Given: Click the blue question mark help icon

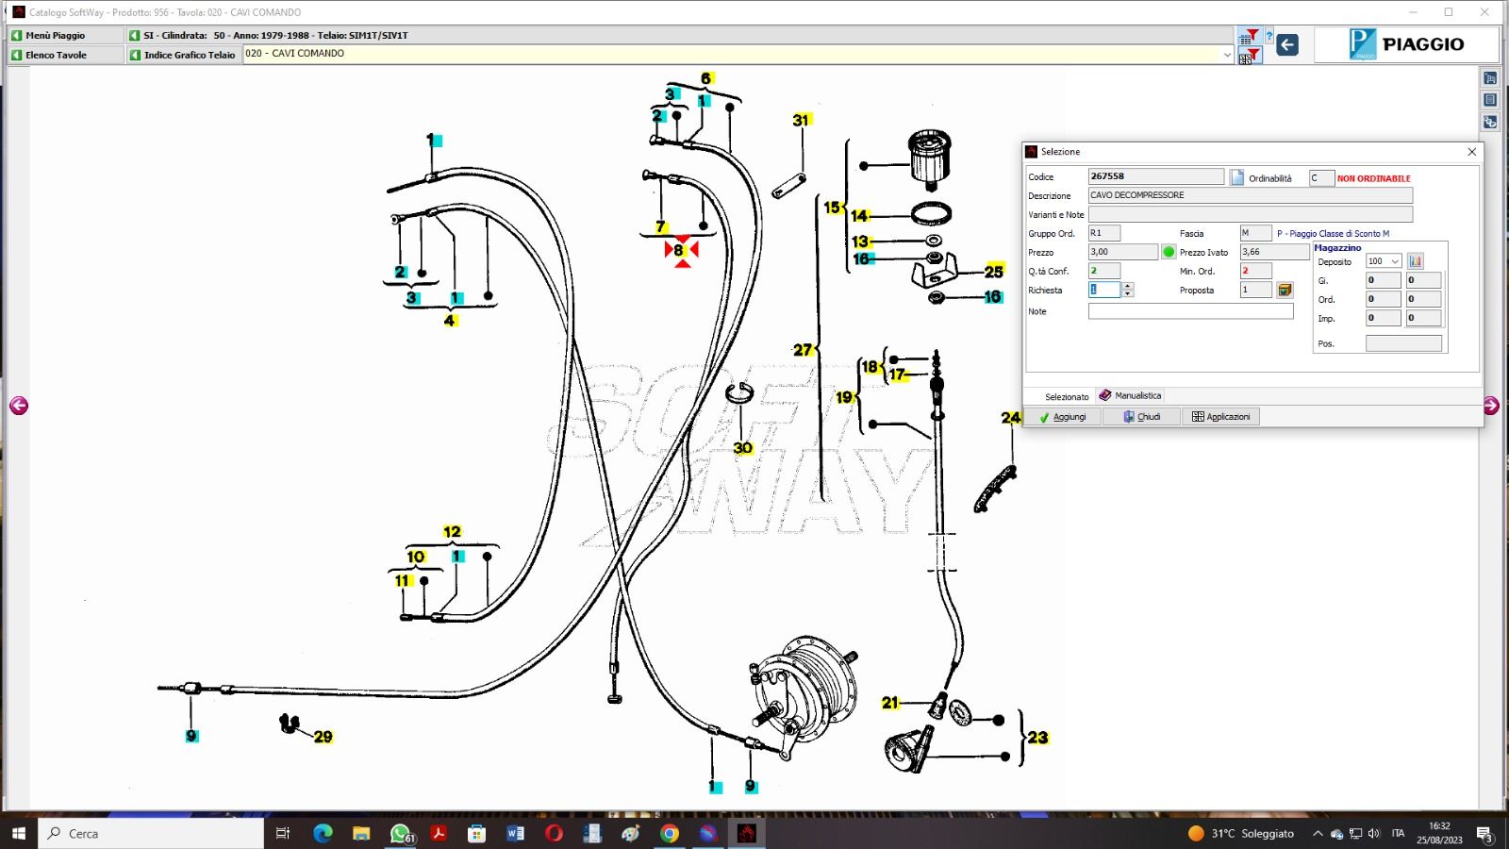Looking at the screenshot, I should click(x=1269, y=37).
